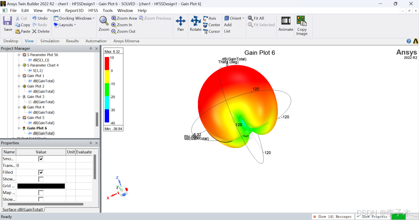Click the Delete X icon
Image resolution: width=419 pixels, height=220 pixels.
tap(34, 31)
